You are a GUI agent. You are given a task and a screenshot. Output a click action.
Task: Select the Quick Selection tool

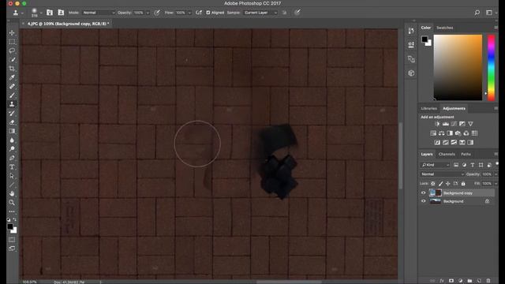coord(12,60)
